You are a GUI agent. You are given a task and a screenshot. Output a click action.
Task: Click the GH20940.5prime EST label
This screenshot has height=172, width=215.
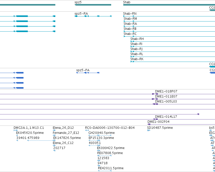click(102, 133)
